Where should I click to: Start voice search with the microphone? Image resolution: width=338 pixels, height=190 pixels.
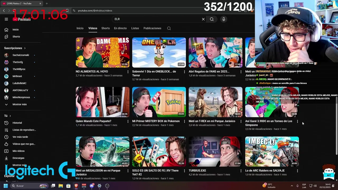pos(224,19)
